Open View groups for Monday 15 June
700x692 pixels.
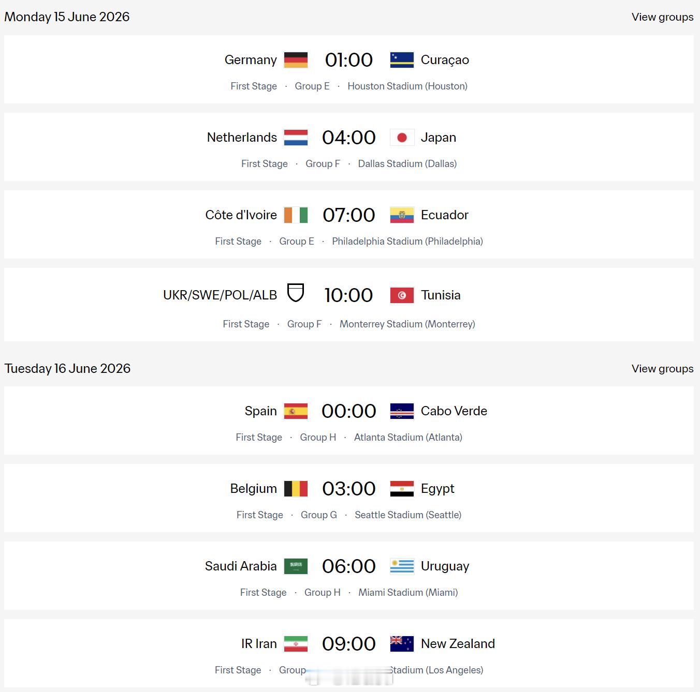[662, 17]
